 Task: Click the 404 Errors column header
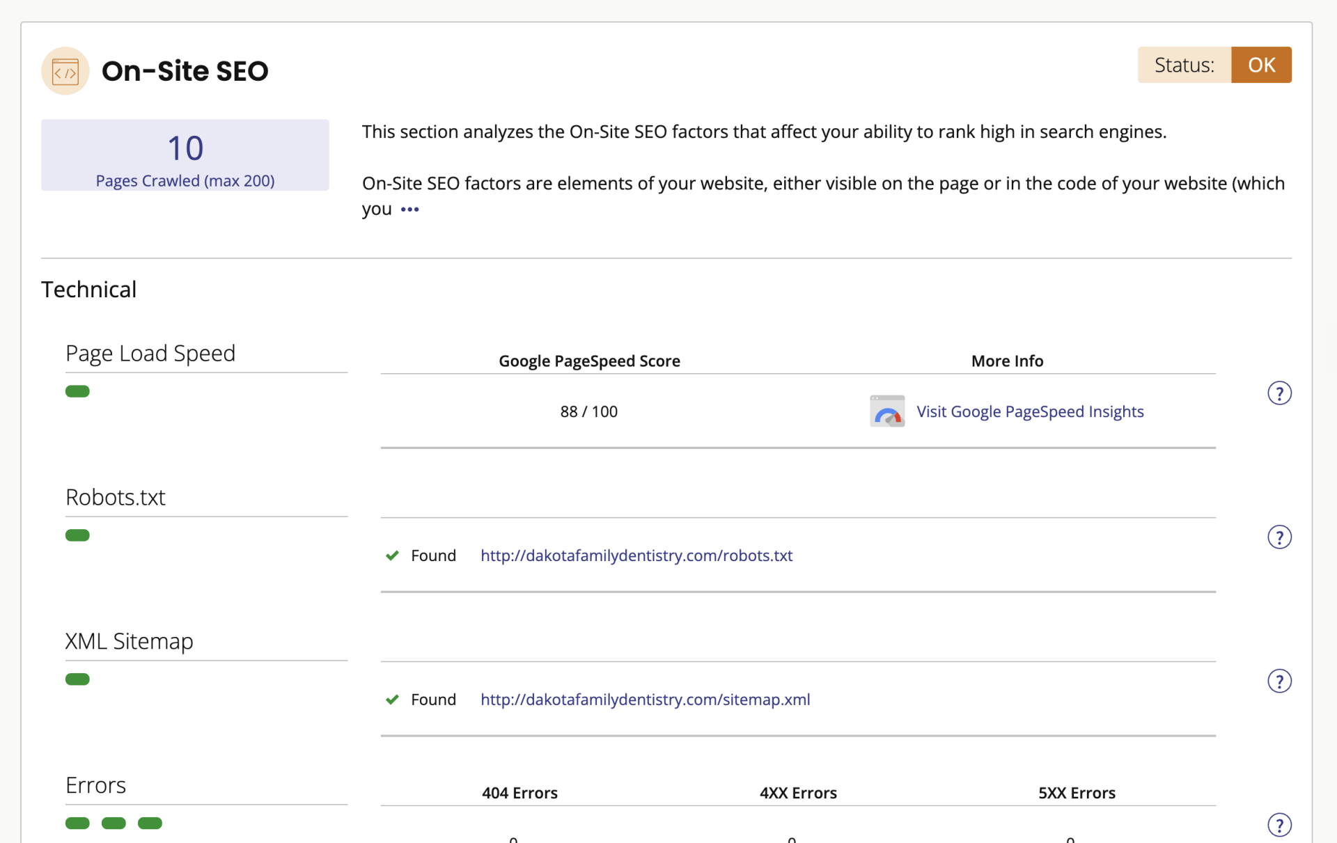coord(520,793)
